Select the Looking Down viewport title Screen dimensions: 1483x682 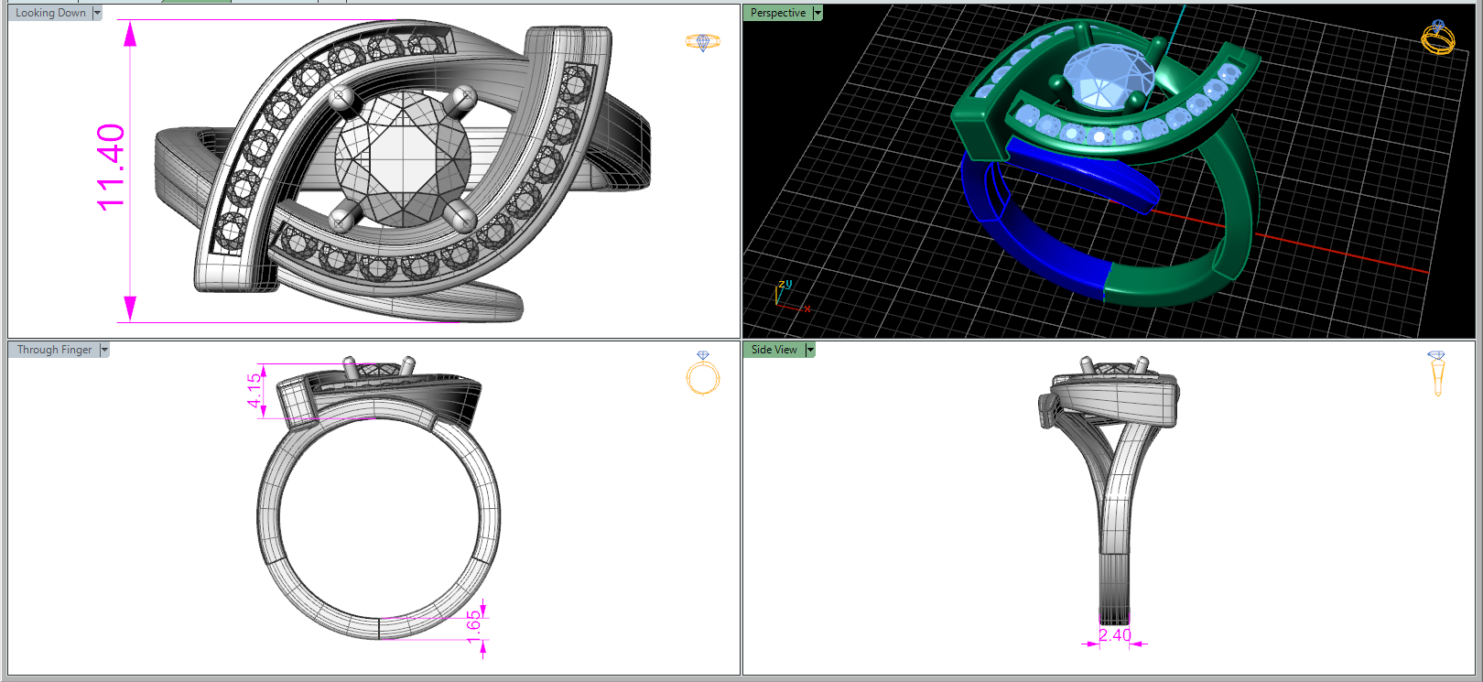point(50,13)
